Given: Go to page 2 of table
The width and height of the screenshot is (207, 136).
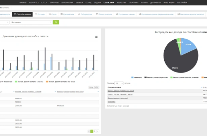Looking at the screenshot, I should 95,131.
